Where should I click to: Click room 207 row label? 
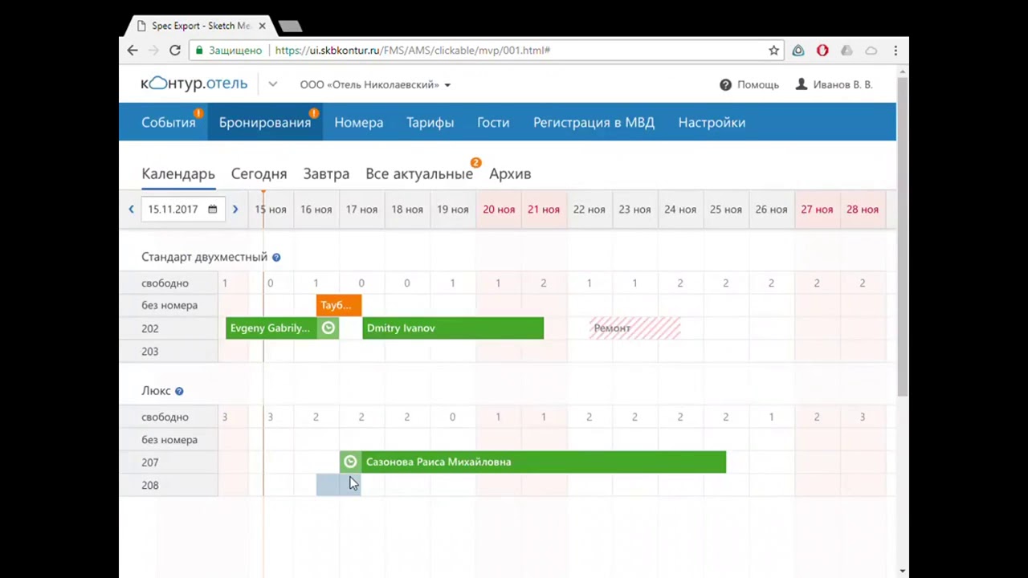pyautogui.click(x=150, y=462)
